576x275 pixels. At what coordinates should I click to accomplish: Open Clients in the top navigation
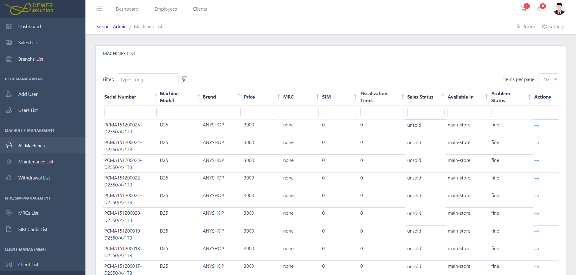[200, 9]
